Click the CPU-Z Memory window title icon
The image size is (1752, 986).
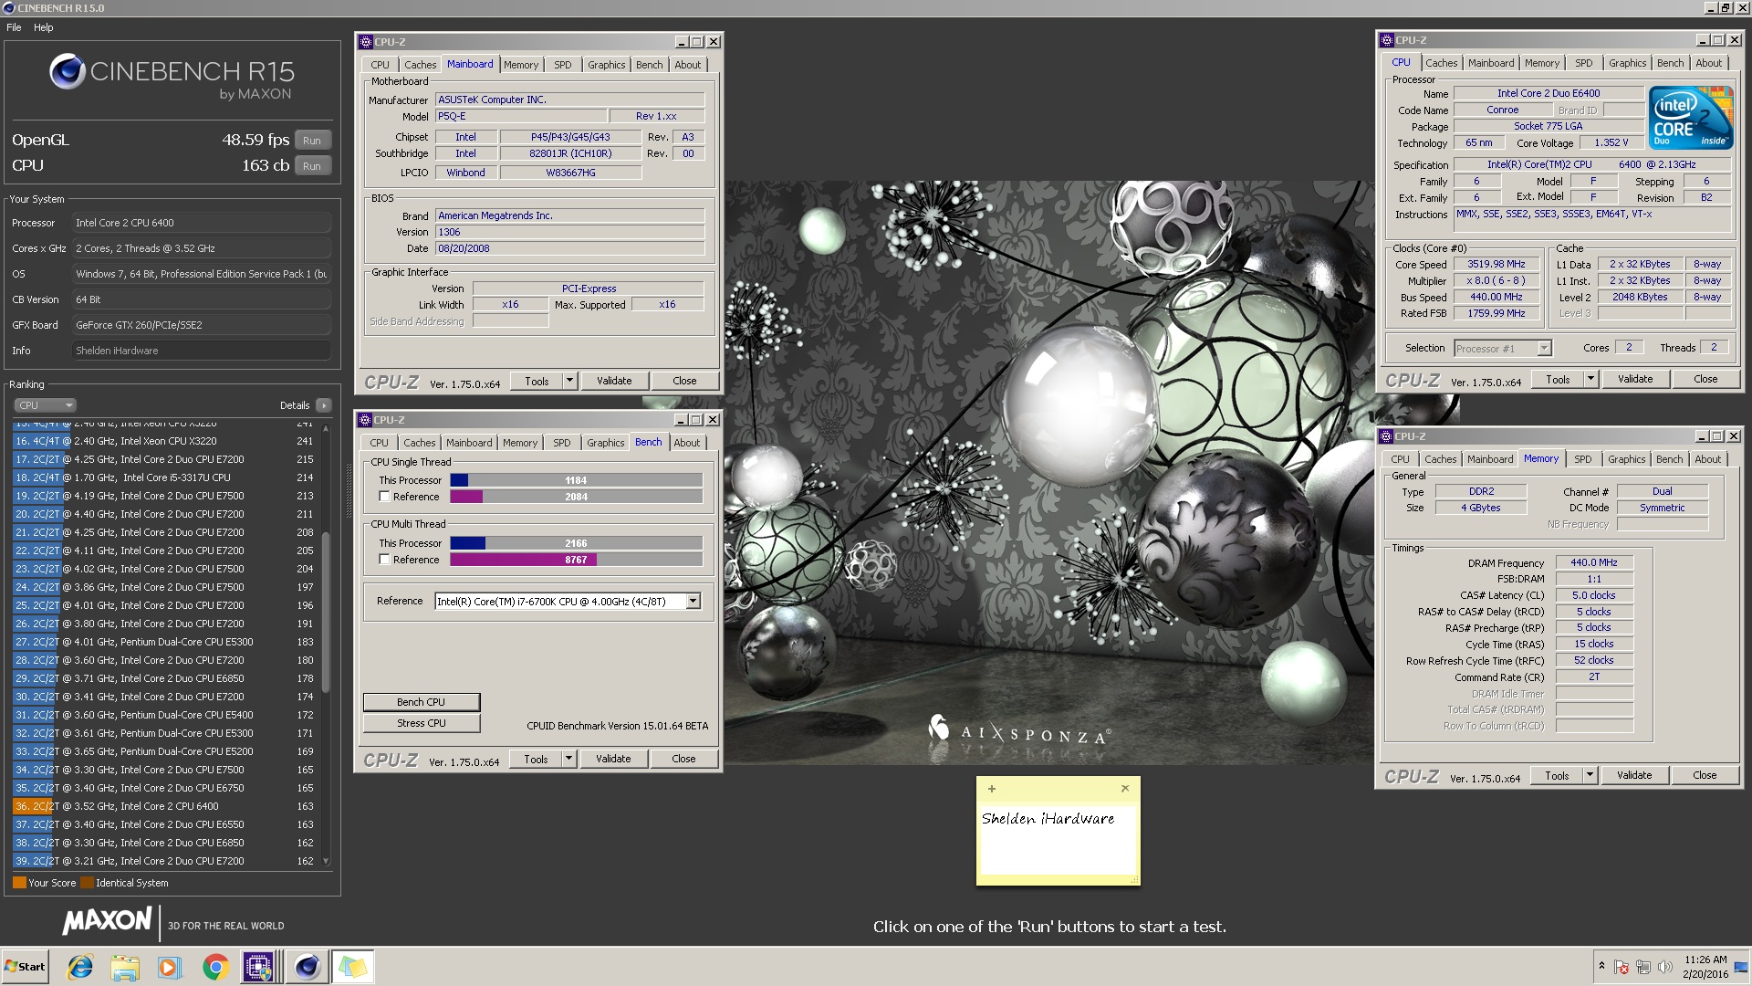1386,436
